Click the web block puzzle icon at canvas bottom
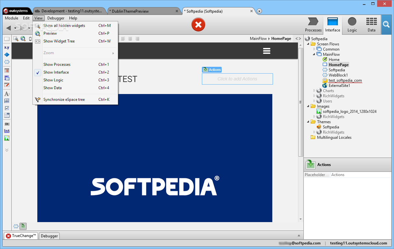This screenshot has height=249, width=394. coord(16,226)
